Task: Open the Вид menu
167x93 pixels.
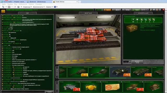Action: point(16,4)
